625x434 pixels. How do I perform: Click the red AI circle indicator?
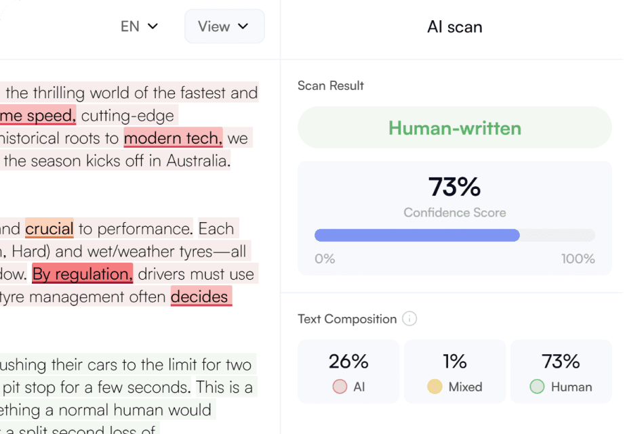(x=340, y=387)
